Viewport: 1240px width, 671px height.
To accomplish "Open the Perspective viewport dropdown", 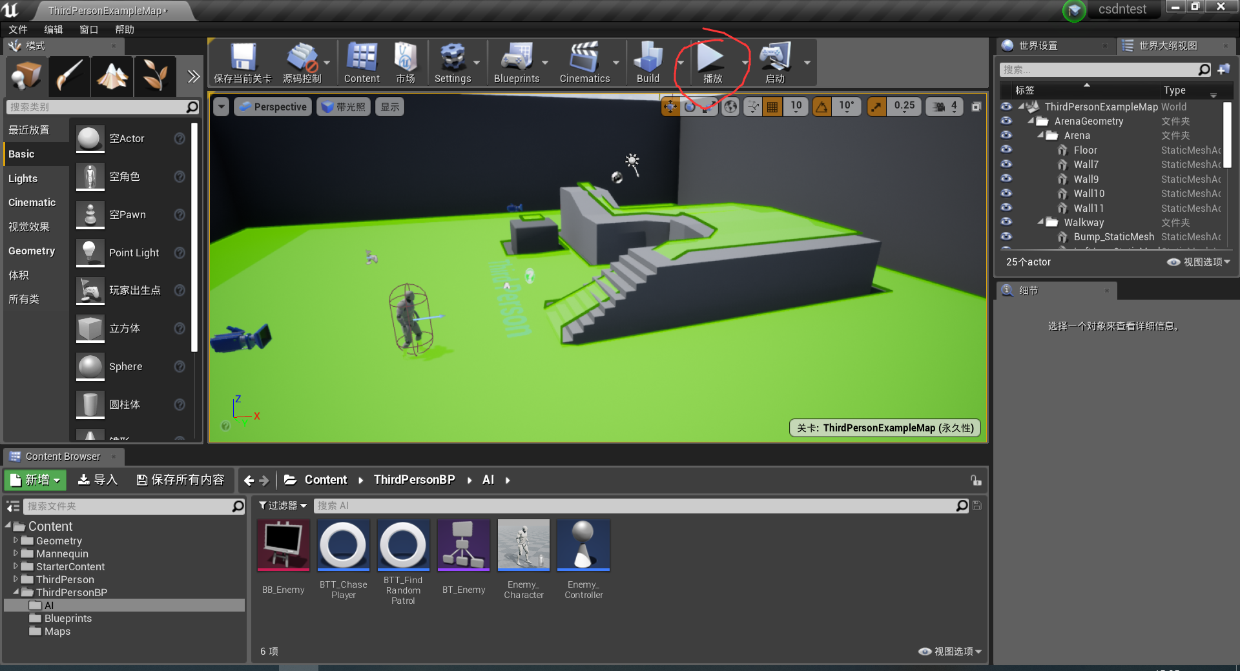I will tap(273, 107).
